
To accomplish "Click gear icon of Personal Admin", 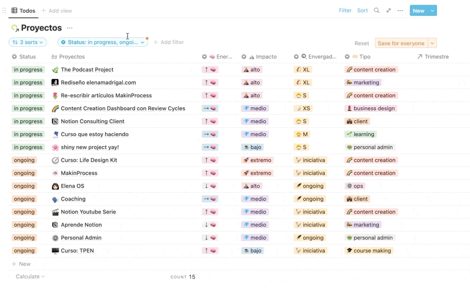I will tap(55, 238).
